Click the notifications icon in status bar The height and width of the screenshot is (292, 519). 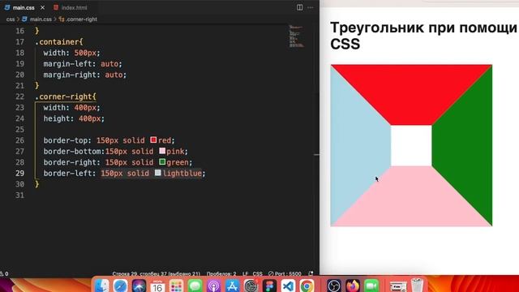(311, 274)
